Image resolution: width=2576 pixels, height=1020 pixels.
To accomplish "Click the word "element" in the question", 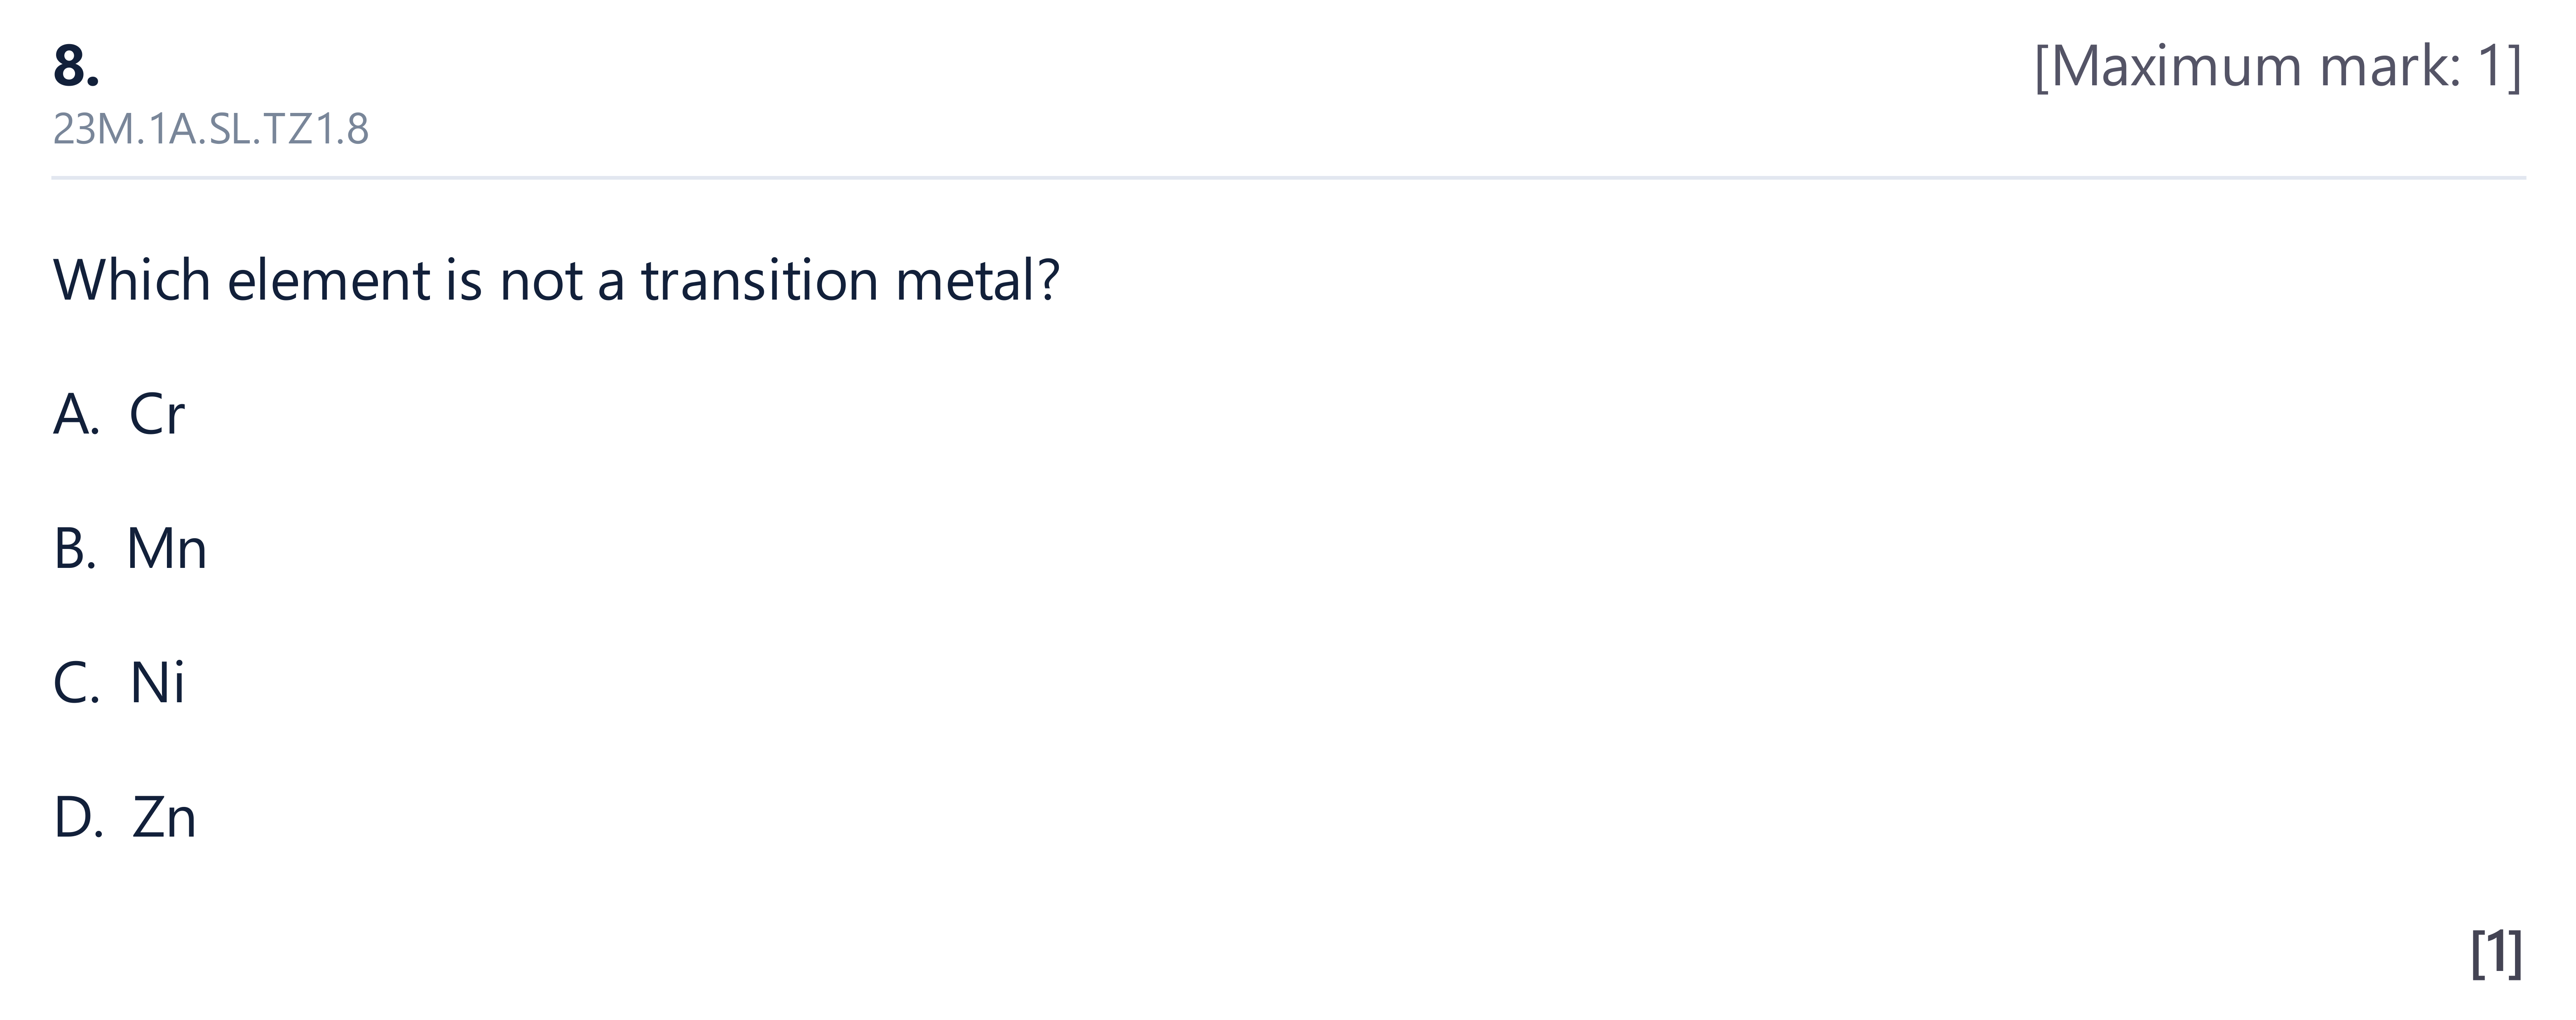I will click(x=329, y=280).
